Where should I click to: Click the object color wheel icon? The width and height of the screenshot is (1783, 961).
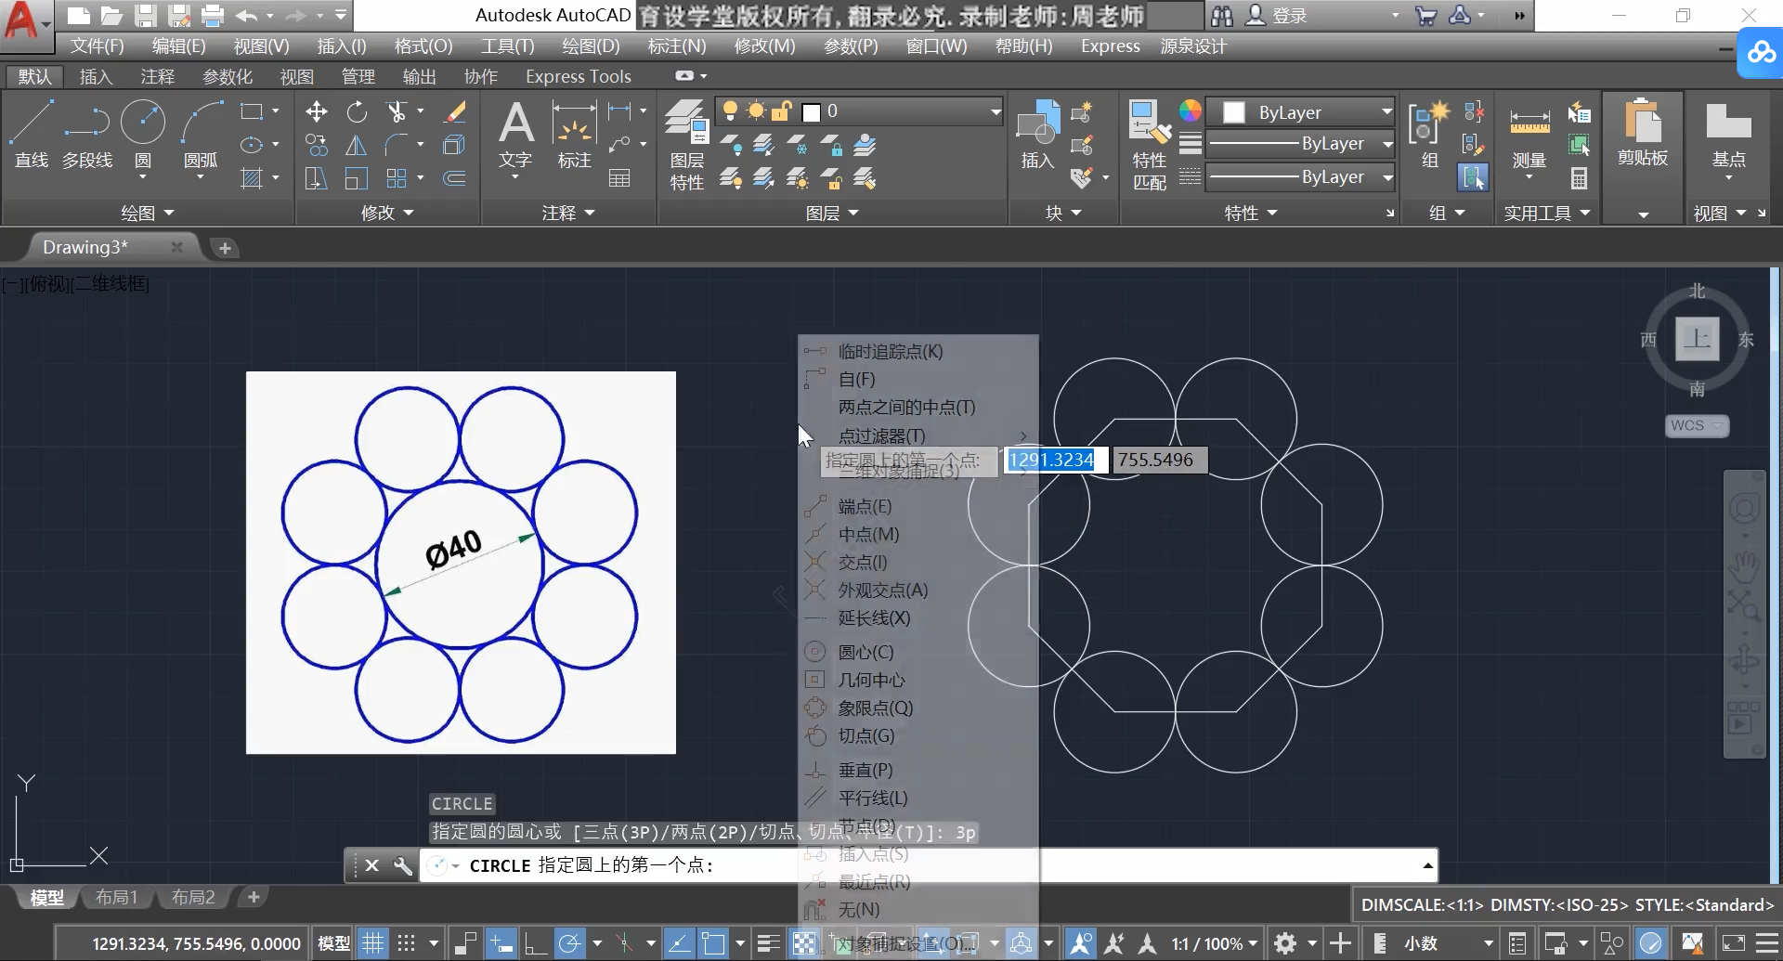pos(1190,111)
